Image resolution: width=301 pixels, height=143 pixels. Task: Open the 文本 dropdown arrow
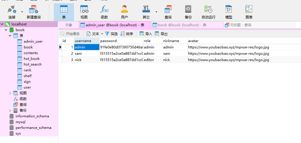click(x=102, y=34)
